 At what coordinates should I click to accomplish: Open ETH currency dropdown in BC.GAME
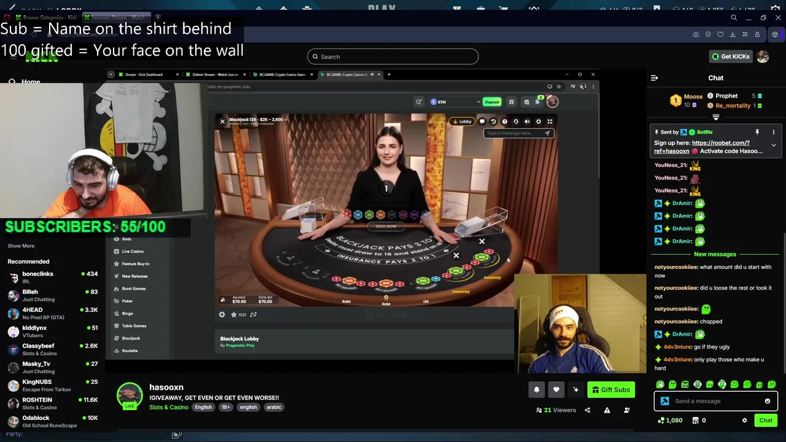pos(455,102)
